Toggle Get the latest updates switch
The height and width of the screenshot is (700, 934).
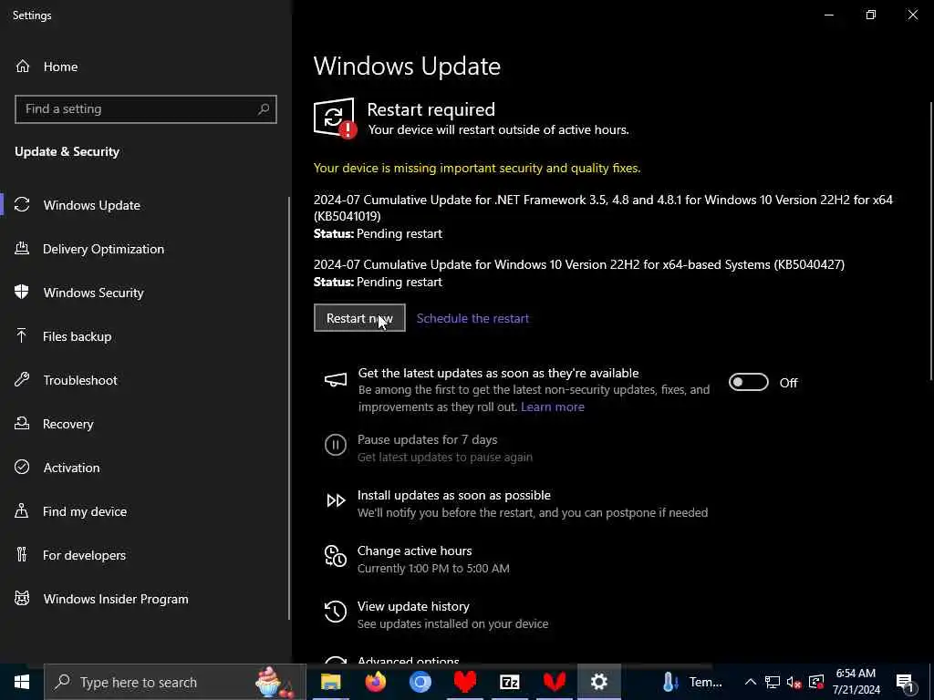pos(749,382)
